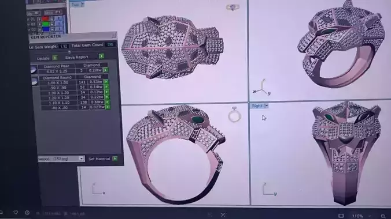Click the slideshow icon left of 110%
The image size is (391, 219).
[341, 216]
